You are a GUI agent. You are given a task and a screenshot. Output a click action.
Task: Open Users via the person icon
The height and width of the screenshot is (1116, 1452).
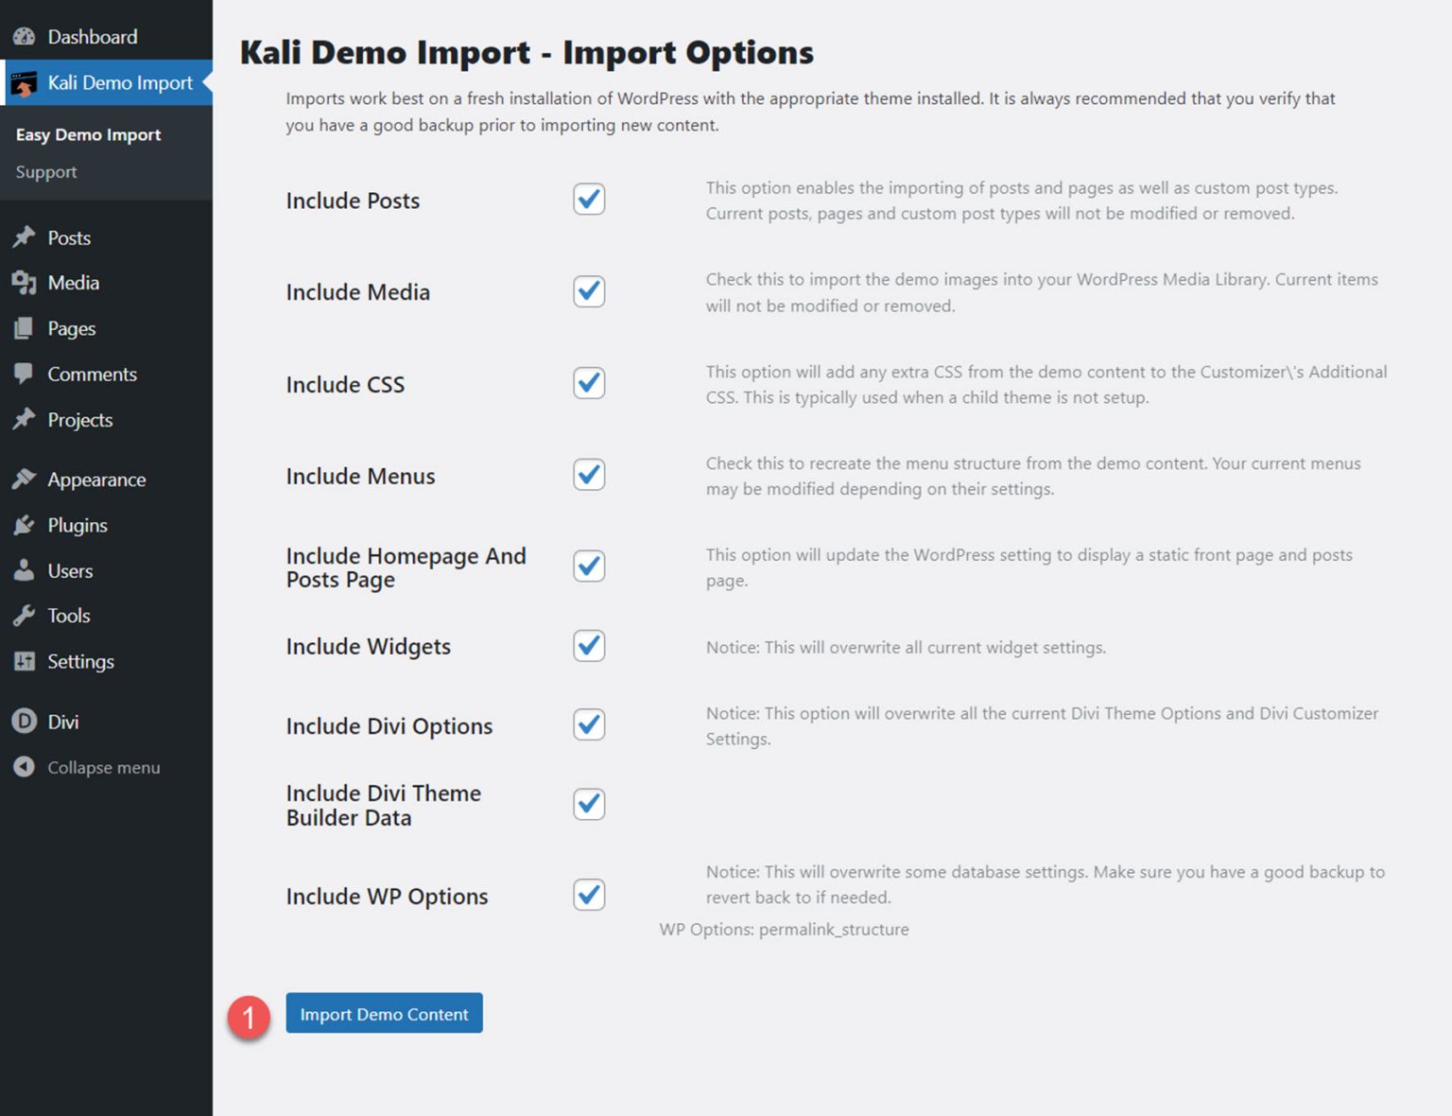point(23,570)
